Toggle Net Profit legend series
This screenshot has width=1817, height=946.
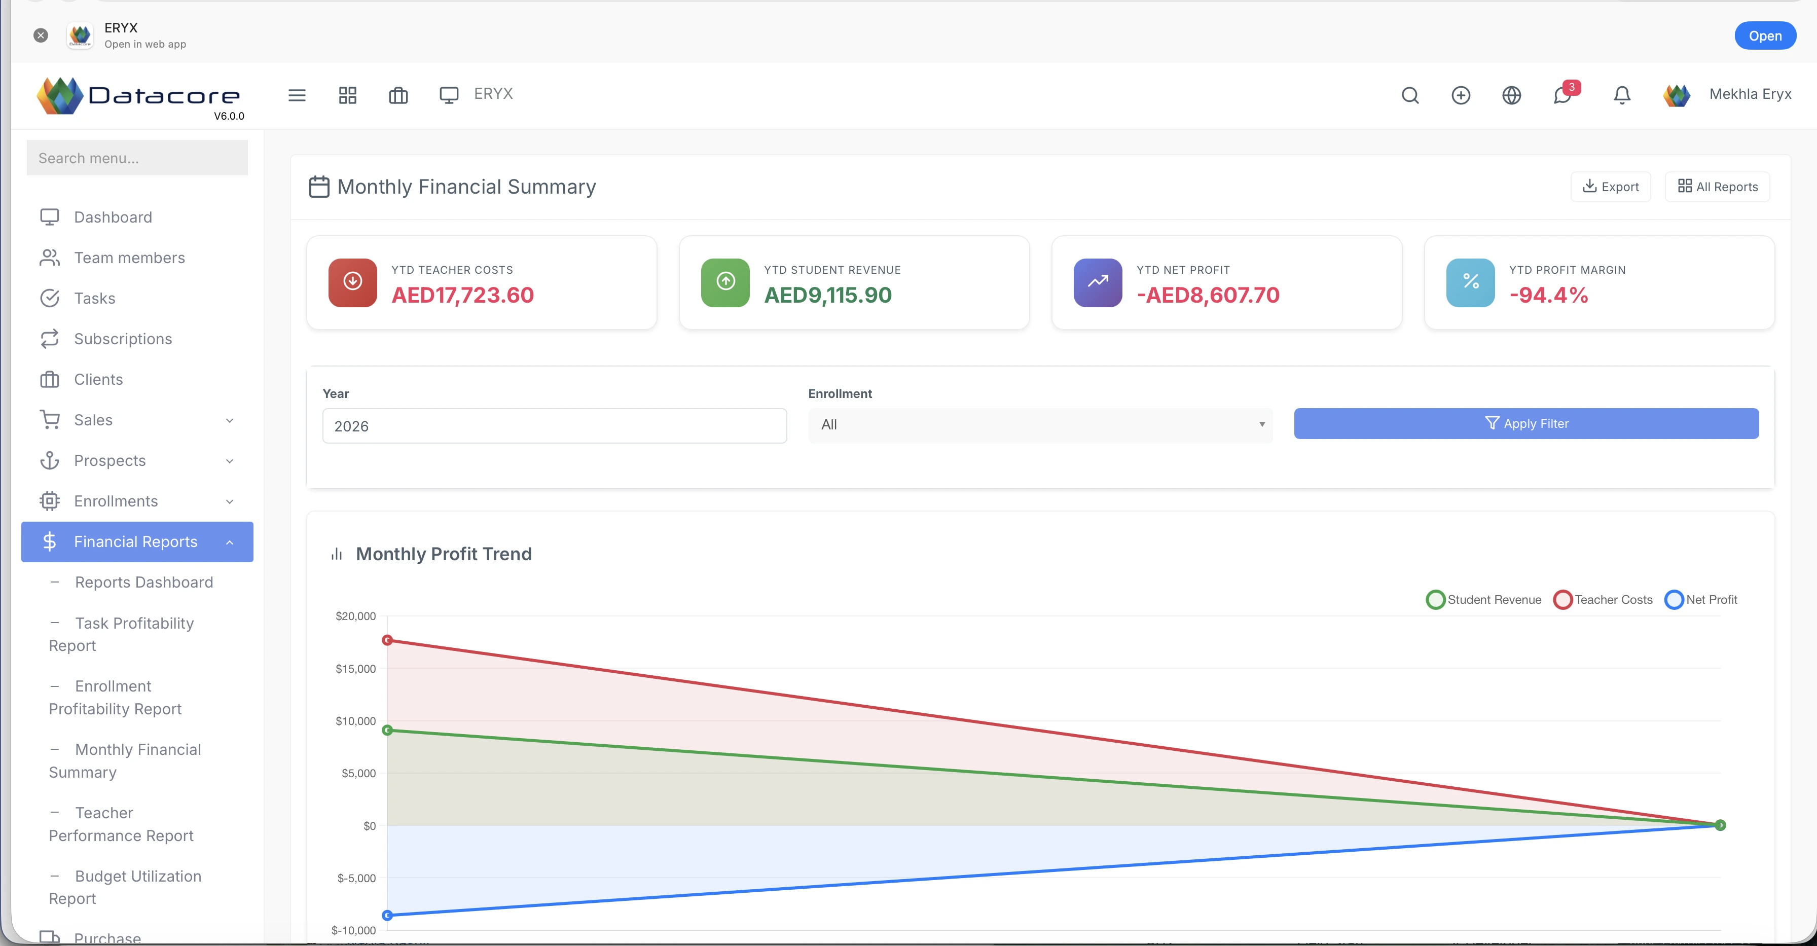[x=1701, y=600]
